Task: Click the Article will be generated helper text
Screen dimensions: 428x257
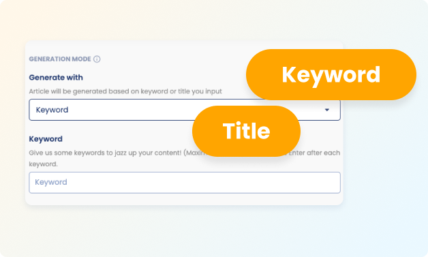Action: coord(125,91)
